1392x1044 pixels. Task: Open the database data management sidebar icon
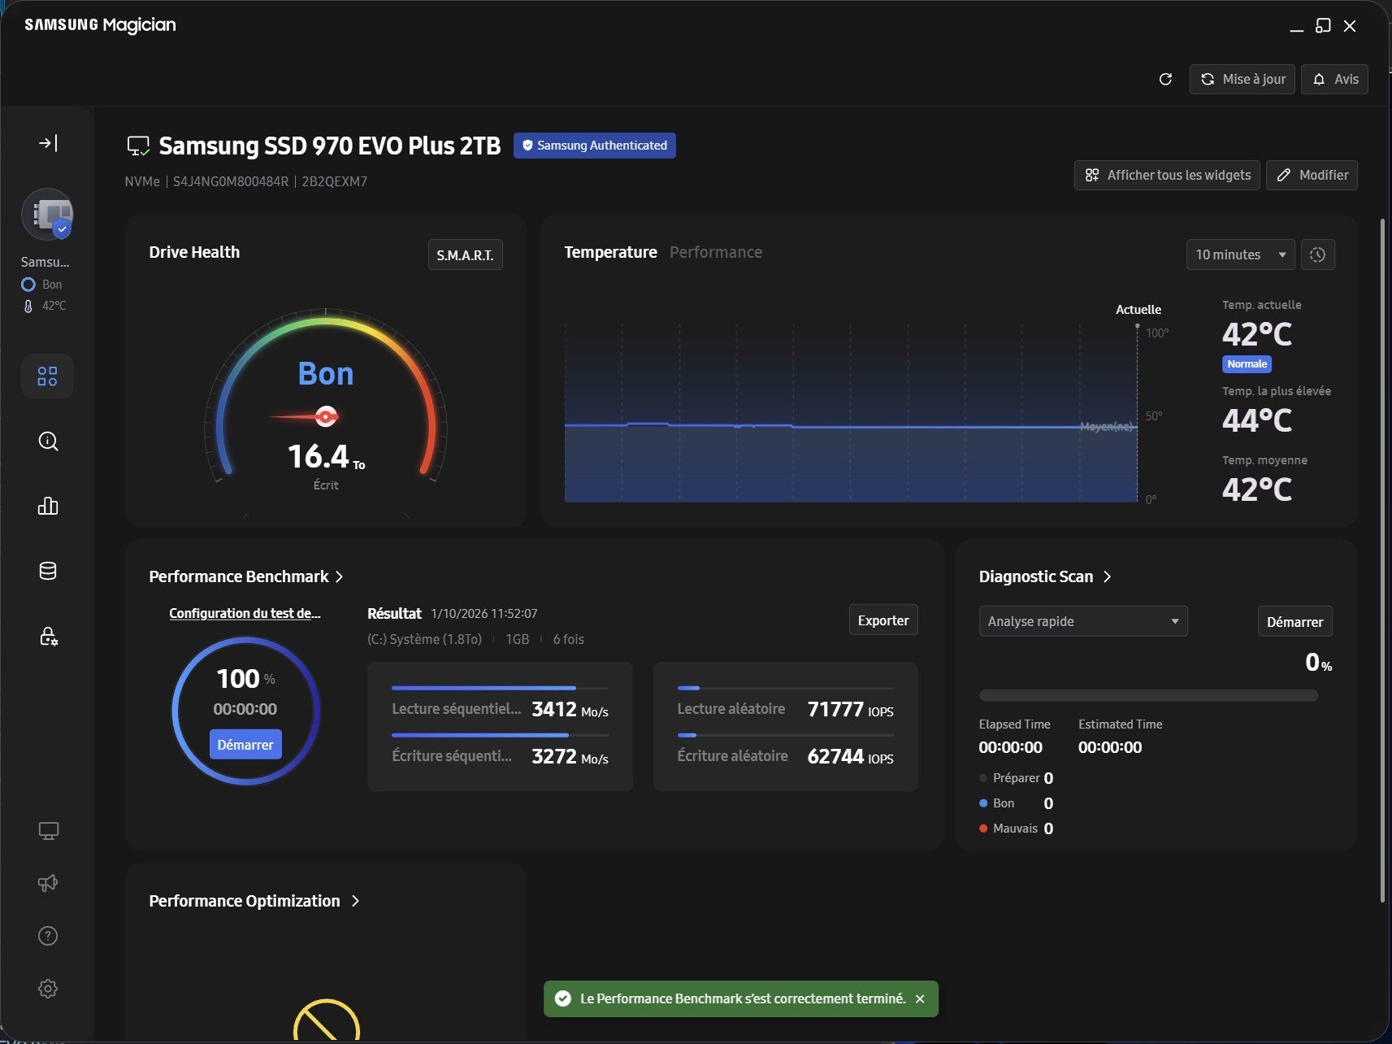48,571
